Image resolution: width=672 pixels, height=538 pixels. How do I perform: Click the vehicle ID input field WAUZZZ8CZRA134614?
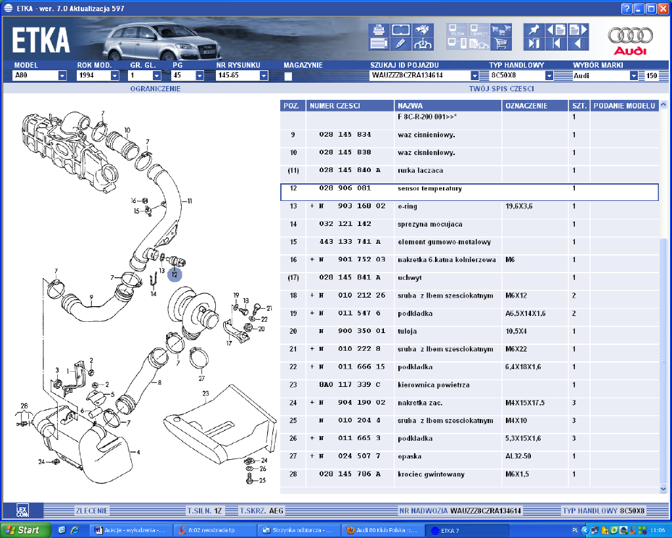(x=419, y=76)
